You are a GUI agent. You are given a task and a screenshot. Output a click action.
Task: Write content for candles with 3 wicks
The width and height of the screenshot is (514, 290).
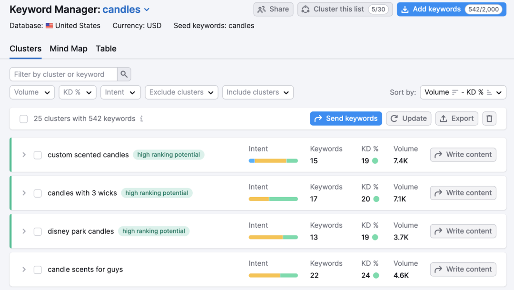[463, 193]
